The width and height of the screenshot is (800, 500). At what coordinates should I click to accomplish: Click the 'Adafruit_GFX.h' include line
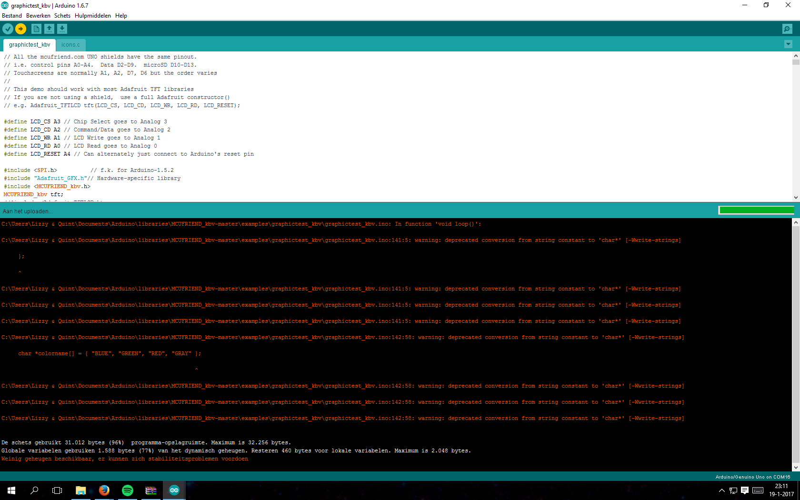(92, 178)
